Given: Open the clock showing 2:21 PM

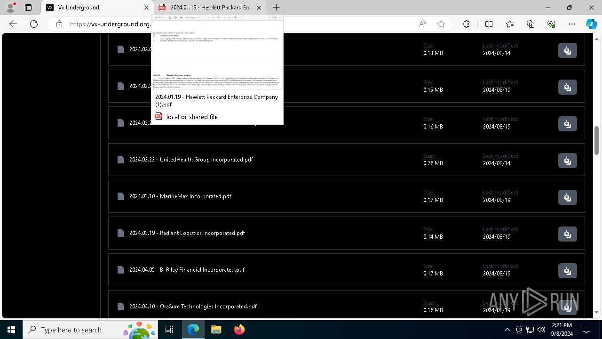Looking at the screenshot, I should pyautogui.click(x=562, y=329).
